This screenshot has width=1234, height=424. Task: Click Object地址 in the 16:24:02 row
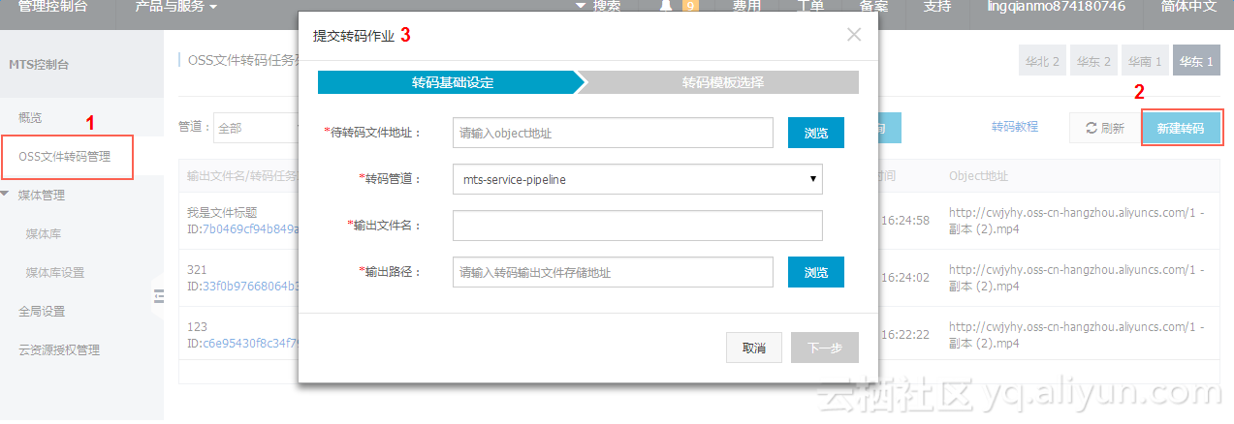coord(1077,278)
